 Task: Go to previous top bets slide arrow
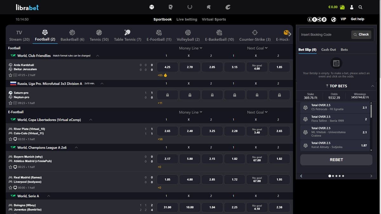tap(301, 176)
